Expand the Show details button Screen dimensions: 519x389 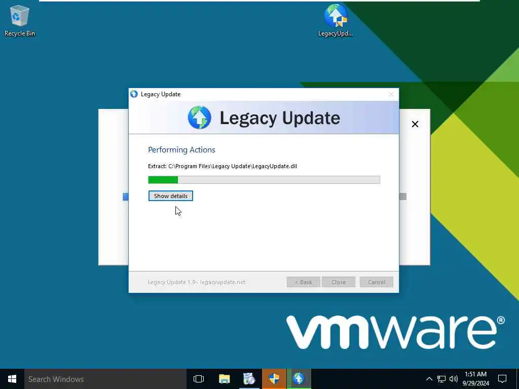click(170, 196)
